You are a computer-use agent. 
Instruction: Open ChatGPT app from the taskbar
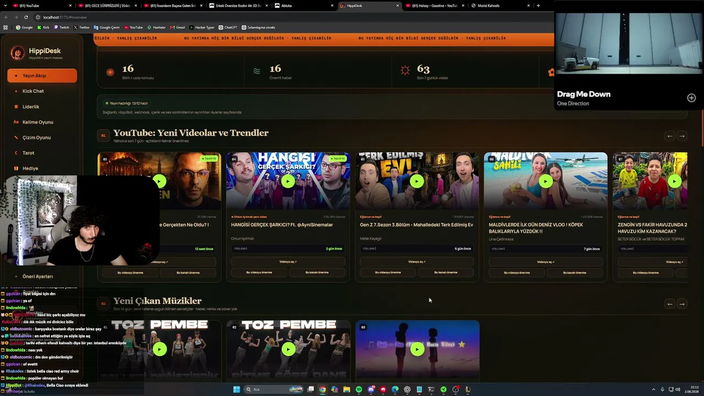[407, 389]
